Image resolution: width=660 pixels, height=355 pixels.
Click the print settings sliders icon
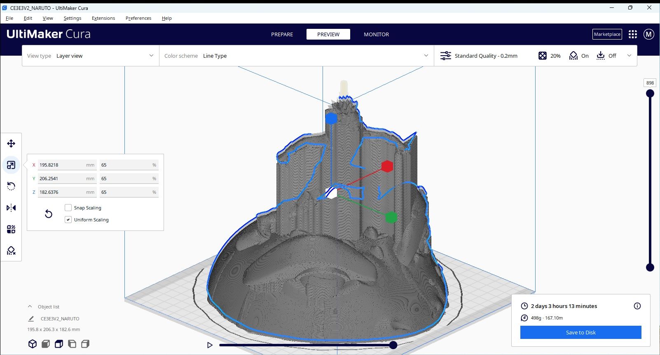[445, 56]
